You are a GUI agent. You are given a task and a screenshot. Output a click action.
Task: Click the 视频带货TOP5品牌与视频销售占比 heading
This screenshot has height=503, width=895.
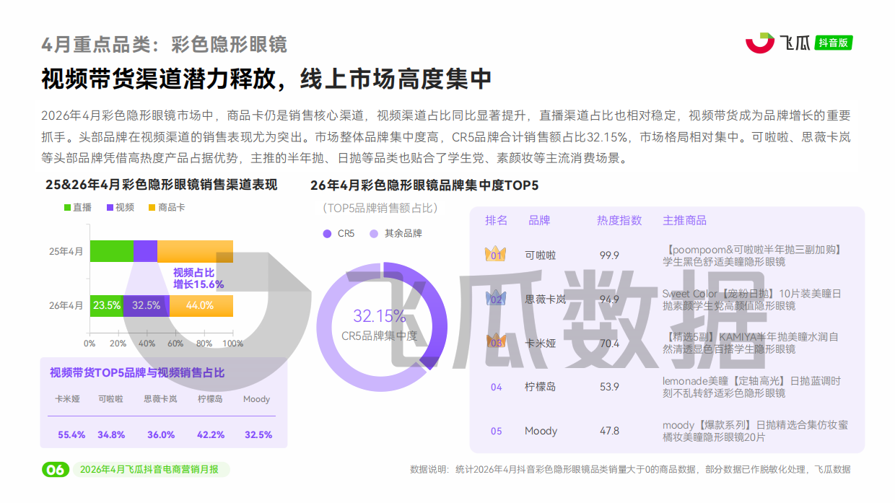coord(137,373)
